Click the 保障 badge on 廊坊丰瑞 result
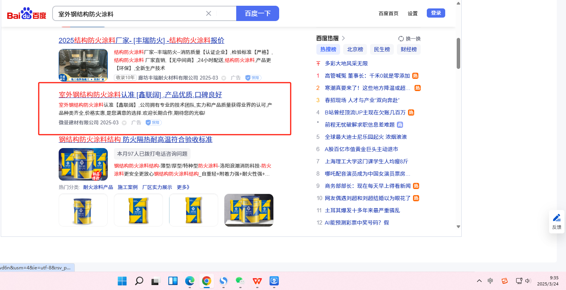566x290 pixels. (x=253, y=78)
